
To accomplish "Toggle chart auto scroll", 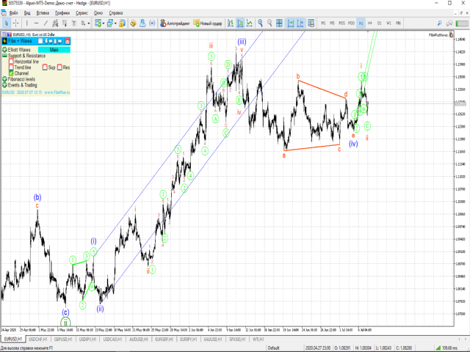I will point(291,23).
